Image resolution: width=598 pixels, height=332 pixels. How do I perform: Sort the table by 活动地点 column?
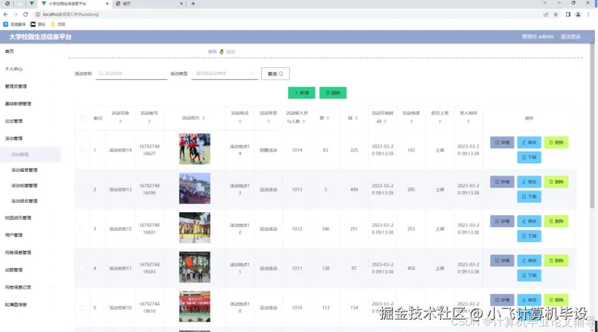240,122
